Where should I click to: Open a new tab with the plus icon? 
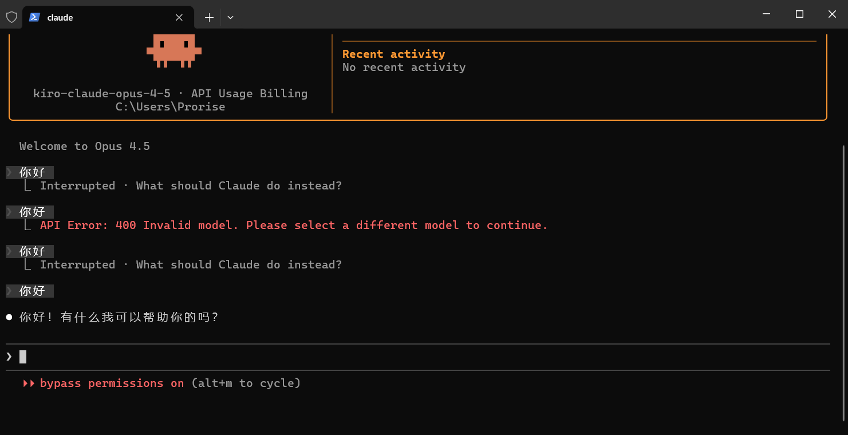(209, 18)
